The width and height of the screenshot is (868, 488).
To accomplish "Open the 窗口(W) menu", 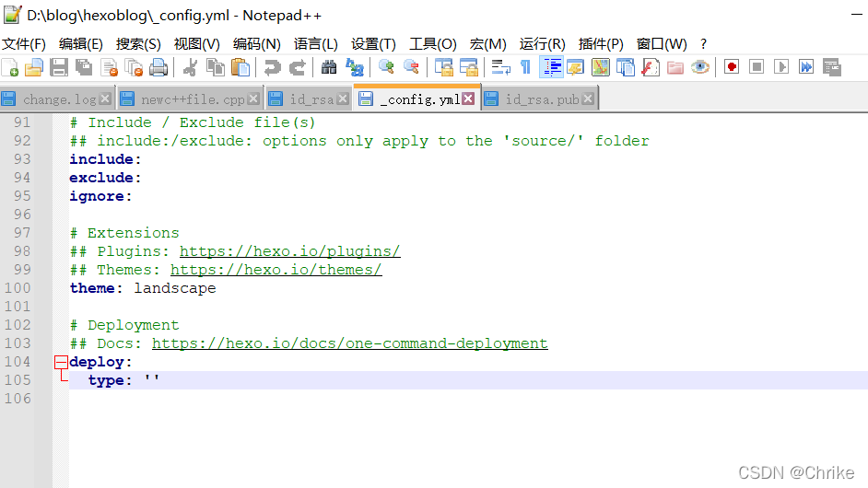I will [662, 43].
